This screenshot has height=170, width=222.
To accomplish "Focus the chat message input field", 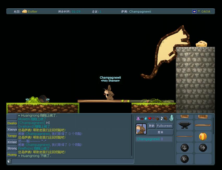I will 73,161.
